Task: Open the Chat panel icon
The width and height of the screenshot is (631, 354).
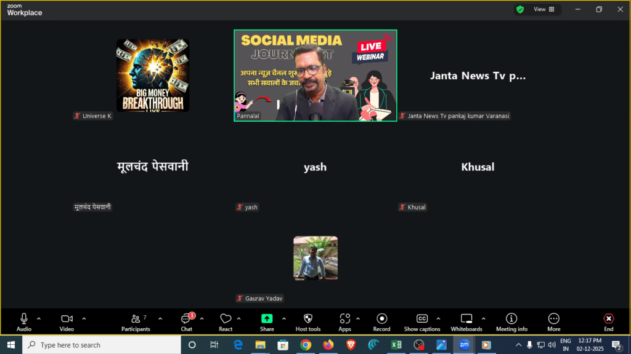Action: click(186, 319)
